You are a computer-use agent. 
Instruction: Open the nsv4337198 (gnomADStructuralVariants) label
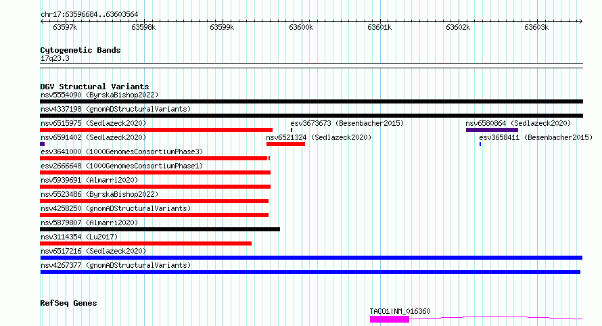click(116, 109)
